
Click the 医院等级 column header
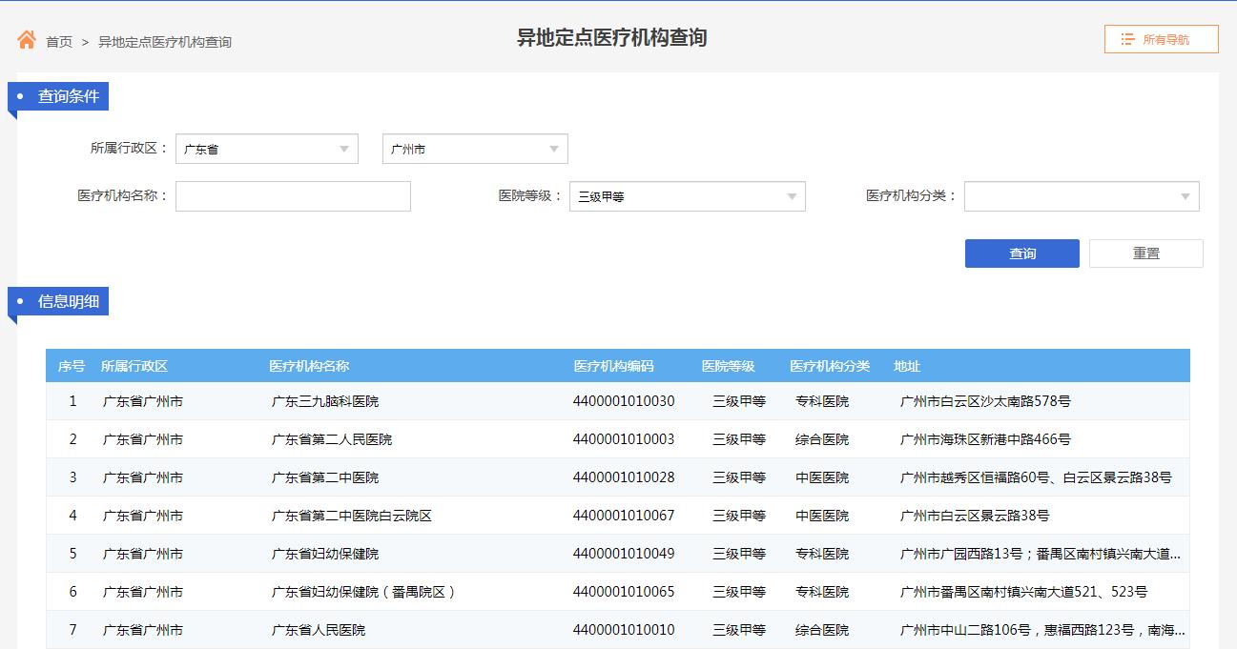729,365
